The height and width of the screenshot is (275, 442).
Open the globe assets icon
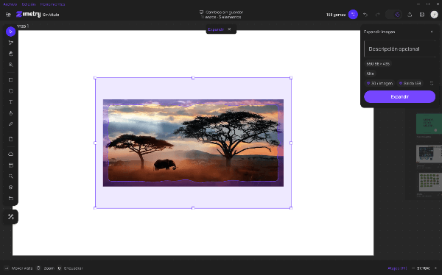[11, 187]
